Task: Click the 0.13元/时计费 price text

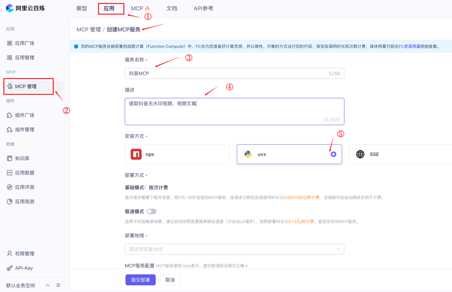Action: coord(301,222)
